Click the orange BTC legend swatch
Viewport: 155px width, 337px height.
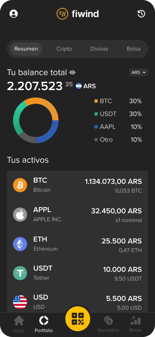96,101
